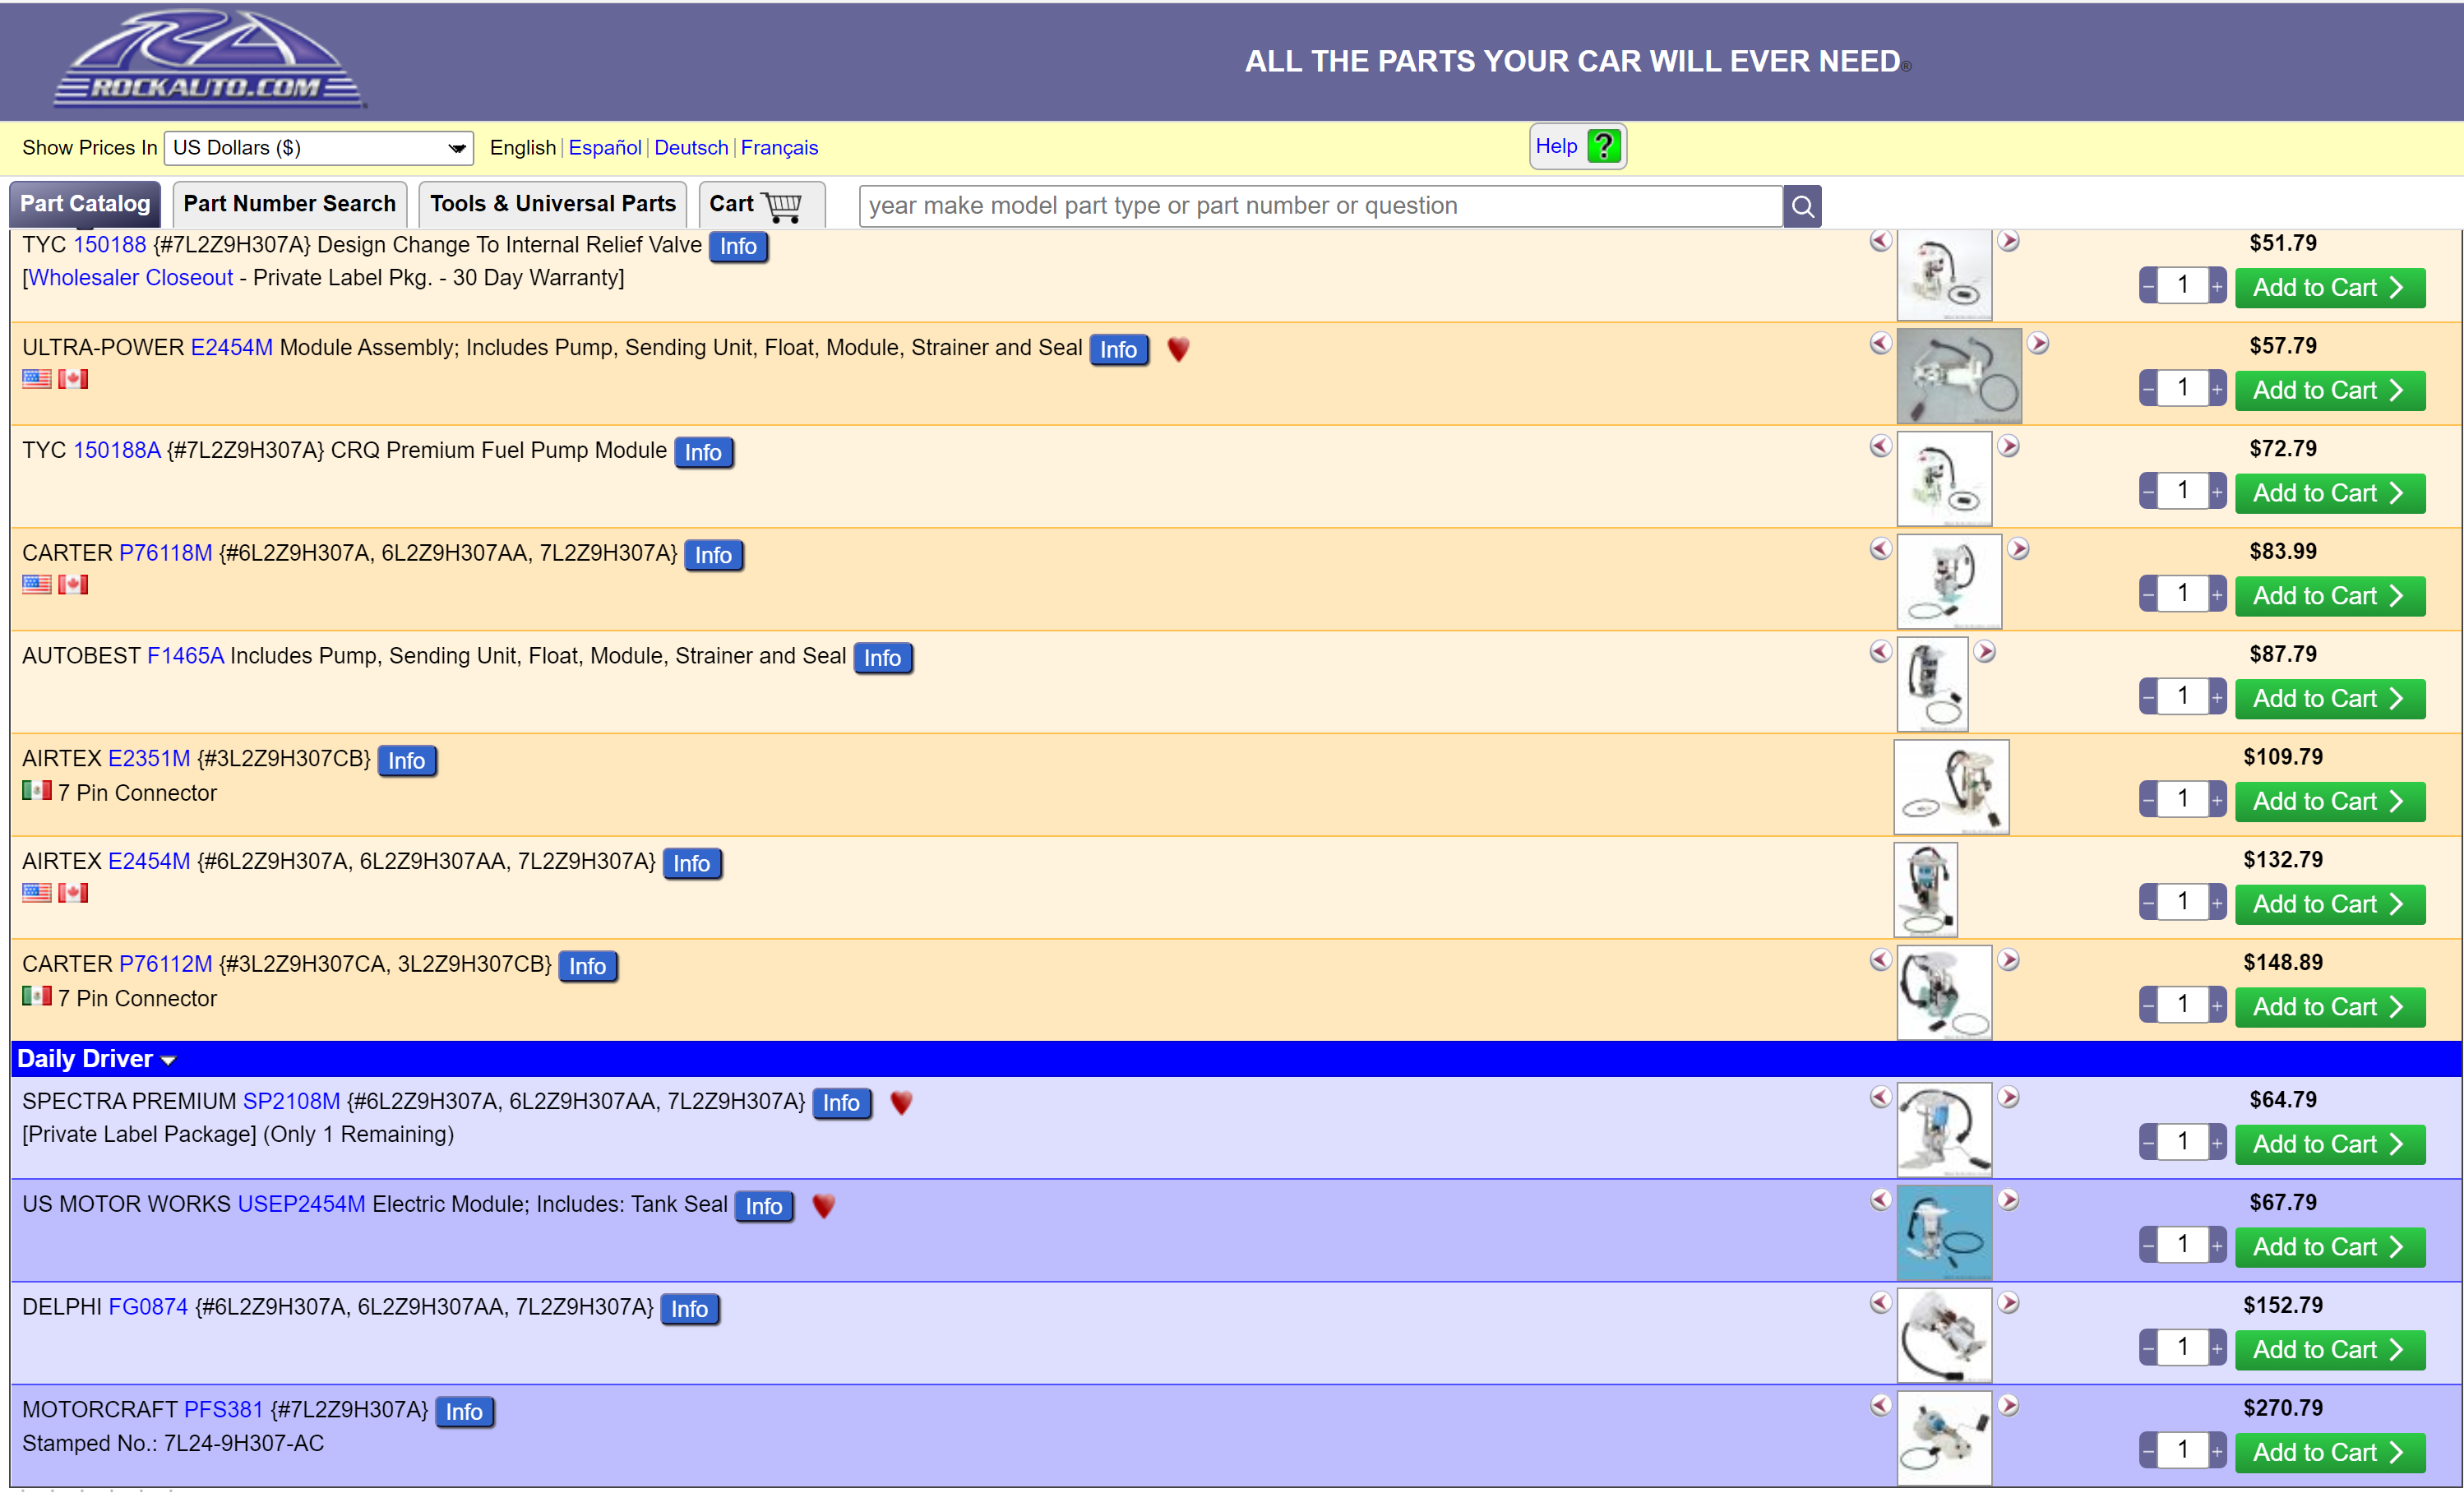Open the Part Catalog tab
The width and height of the screenshot is (2464, 1493).
click(85, 204)
